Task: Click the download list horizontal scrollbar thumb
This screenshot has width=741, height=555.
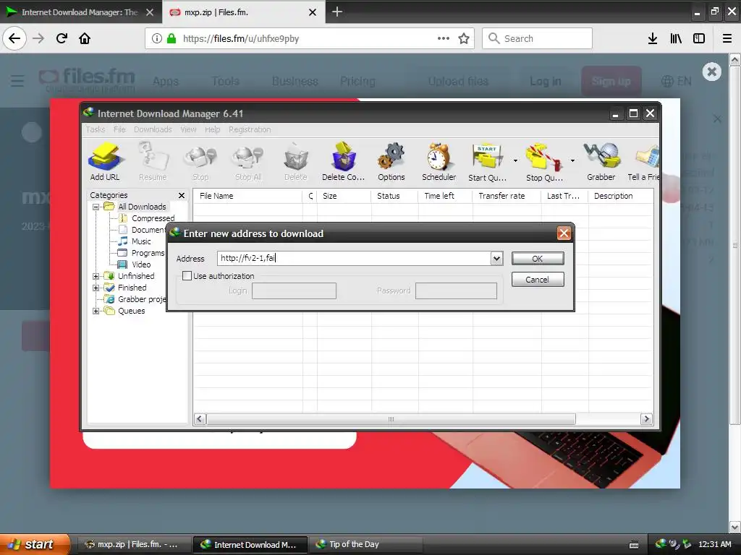Action: click(x=391, y=419)
